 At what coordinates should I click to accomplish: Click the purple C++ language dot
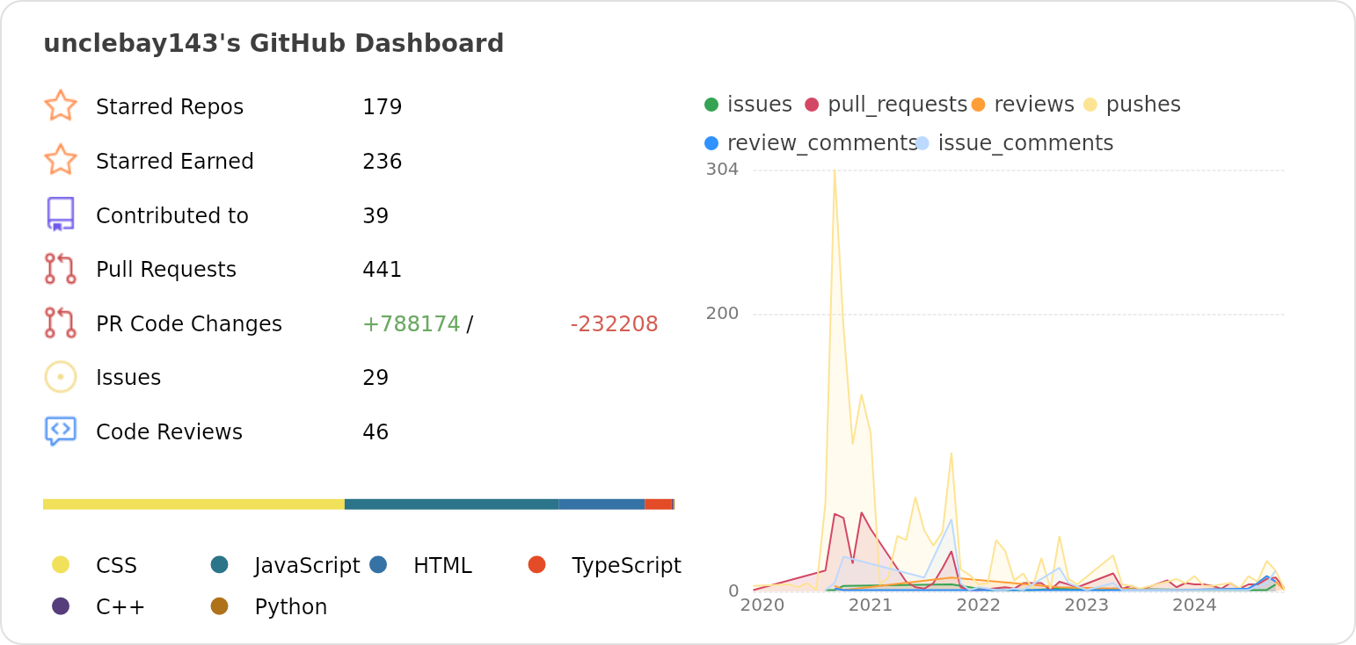pos(61,605)
